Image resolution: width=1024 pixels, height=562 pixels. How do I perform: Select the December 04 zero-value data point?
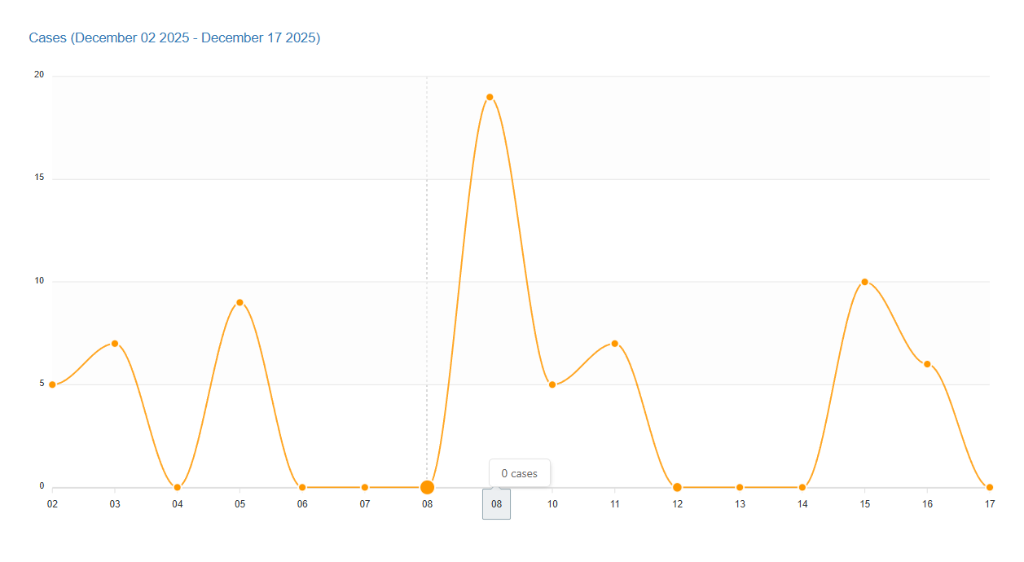click(x=178, y=487)
